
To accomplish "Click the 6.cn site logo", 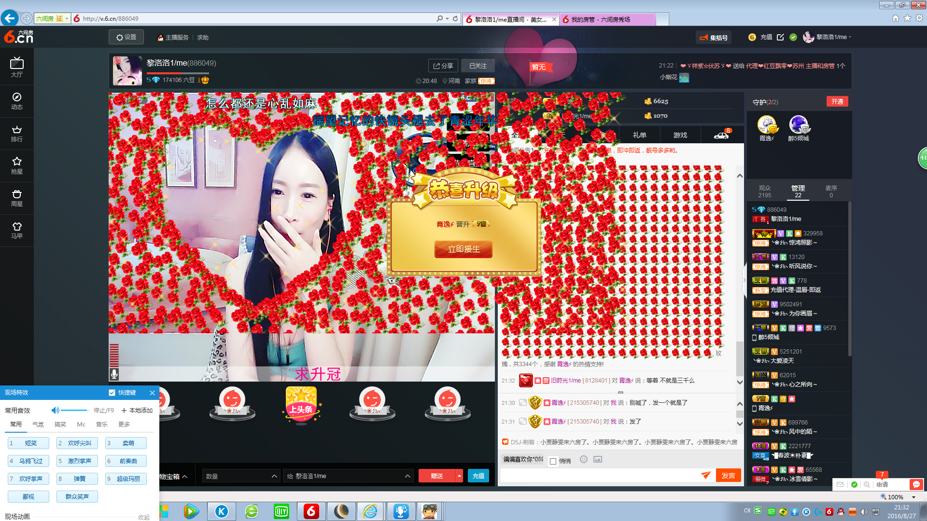I will click(x=18, y=37).
